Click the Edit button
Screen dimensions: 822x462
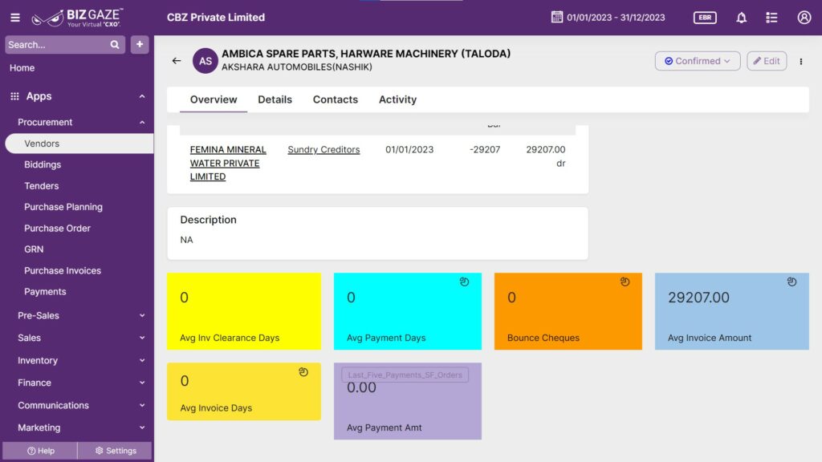pyautogui.click(x=767, y=61)
